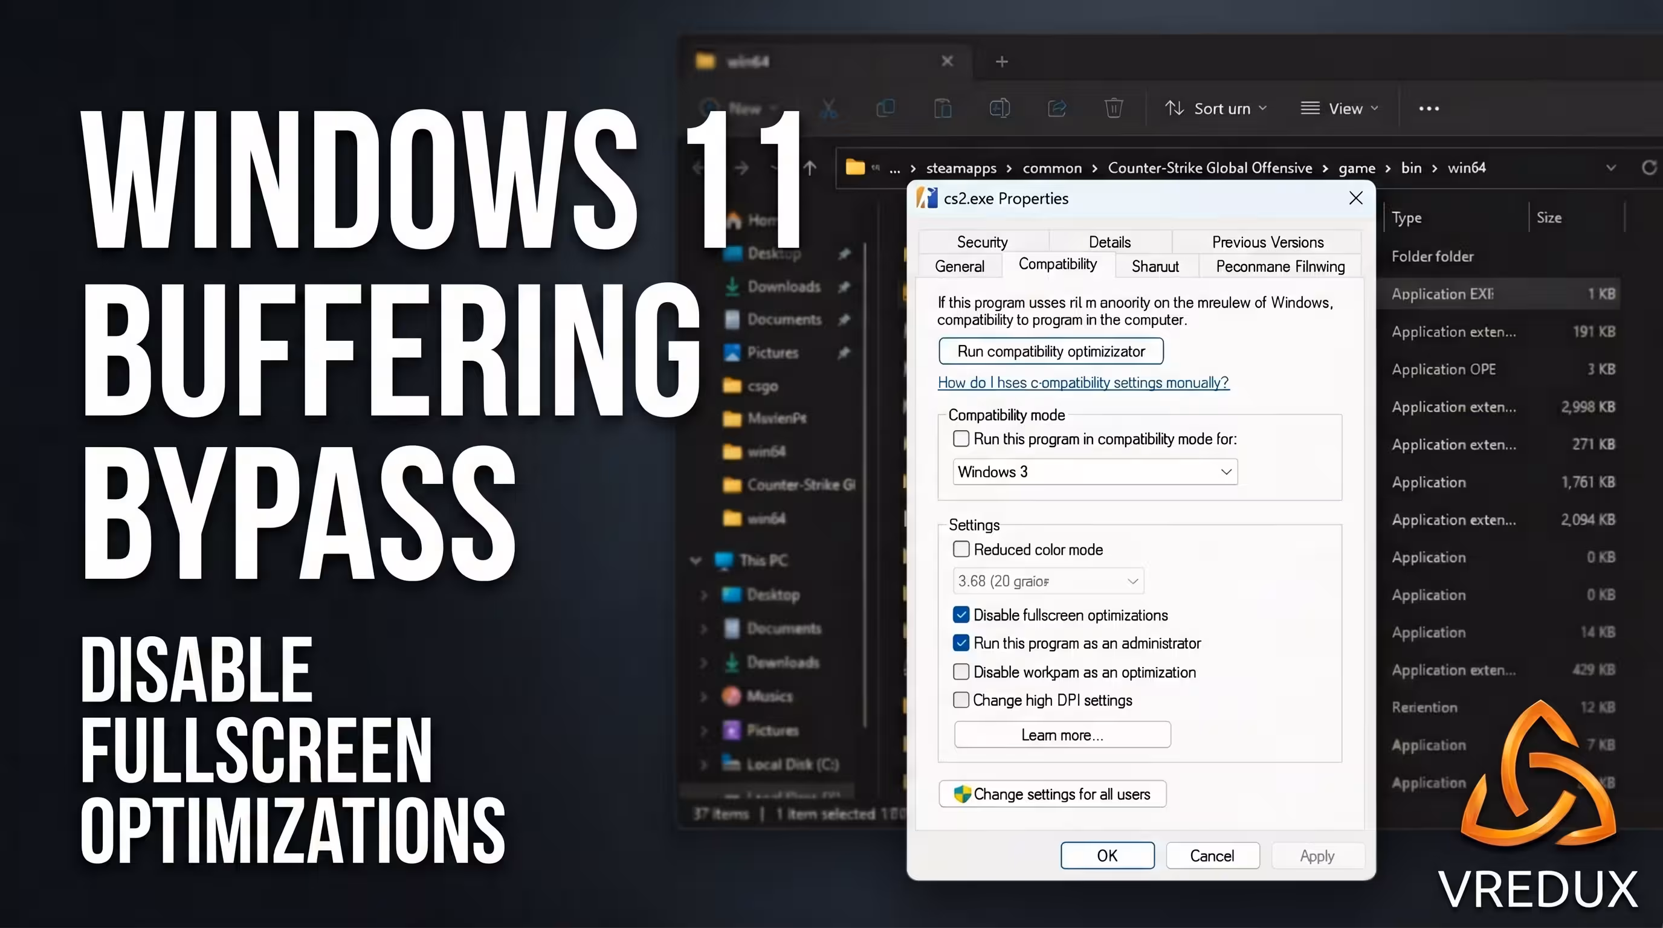Viewport: 1663px width, 928px height.
Task: Click the shield icon on Change settings button
Action: coord(962,794)
